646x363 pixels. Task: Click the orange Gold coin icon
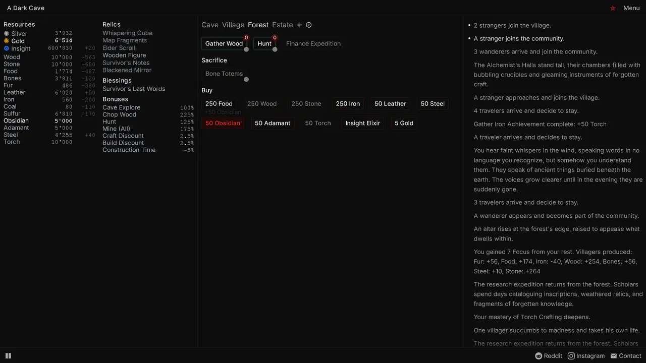coord(7,41)
